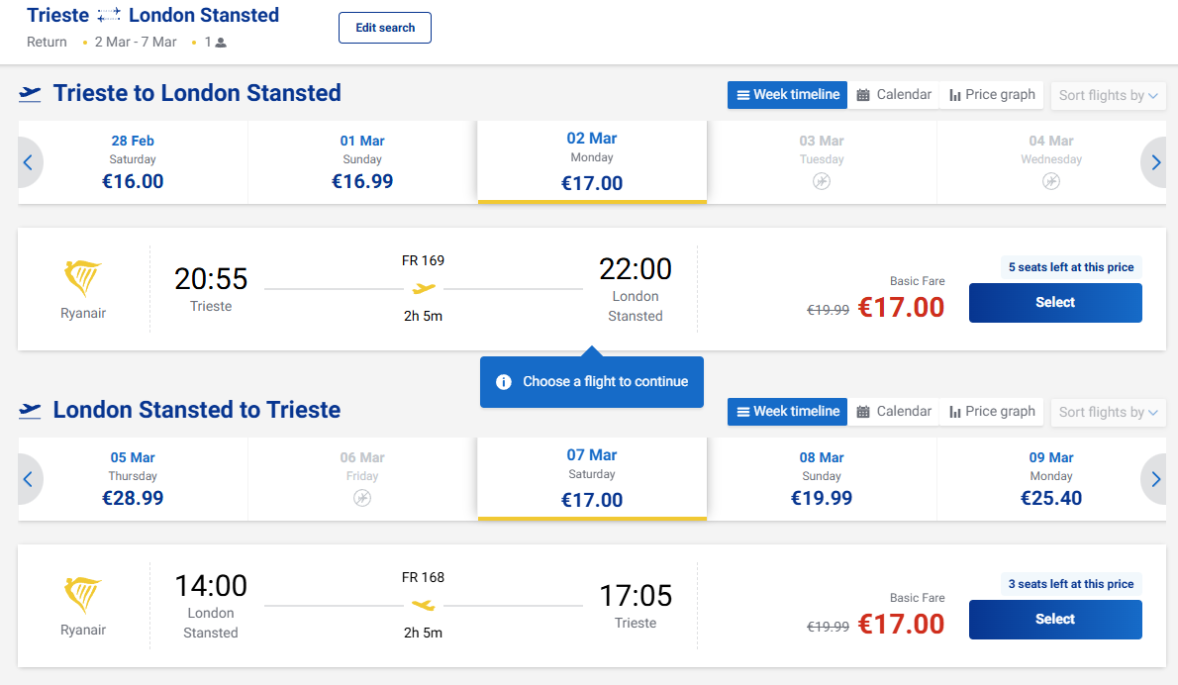Click the Ryanair harp logo on flight FR 169
1178x685 pixels.
(83, 278)
